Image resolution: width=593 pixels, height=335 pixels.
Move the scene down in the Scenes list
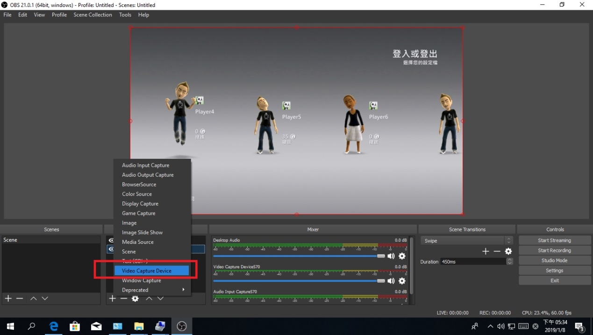[x=45, y=299]
